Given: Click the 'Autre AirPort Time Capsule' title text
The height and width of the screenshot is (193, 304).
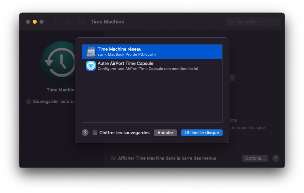Looking at the screenshot, I should click(125, 63).
